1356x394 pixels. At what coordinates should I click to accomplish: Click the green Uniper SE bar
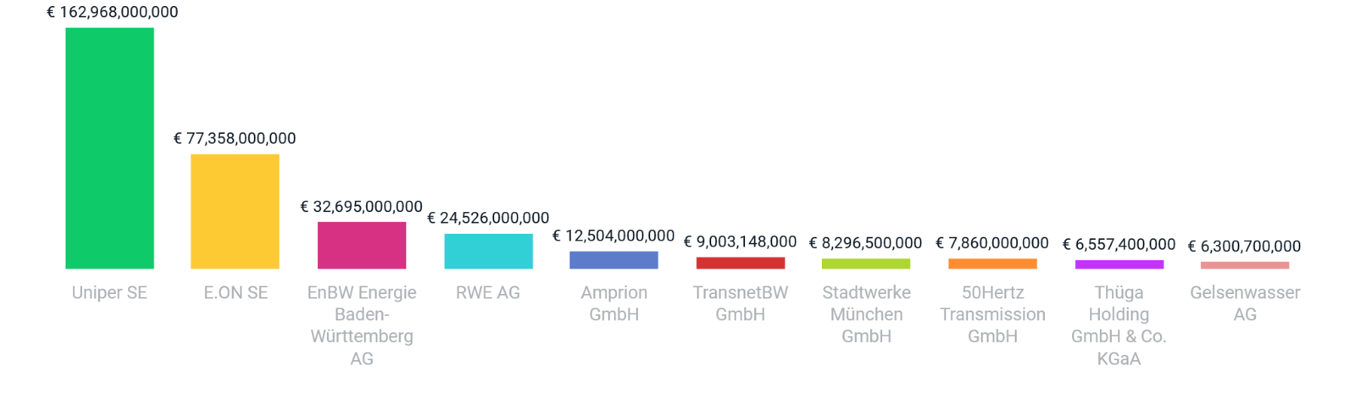pos(109,148)
